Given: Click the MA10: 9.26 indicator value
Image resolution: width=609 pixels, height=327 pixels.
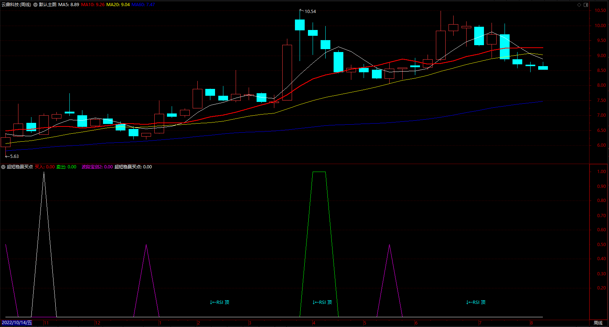Looking at the screenshot, I should 93,5.
